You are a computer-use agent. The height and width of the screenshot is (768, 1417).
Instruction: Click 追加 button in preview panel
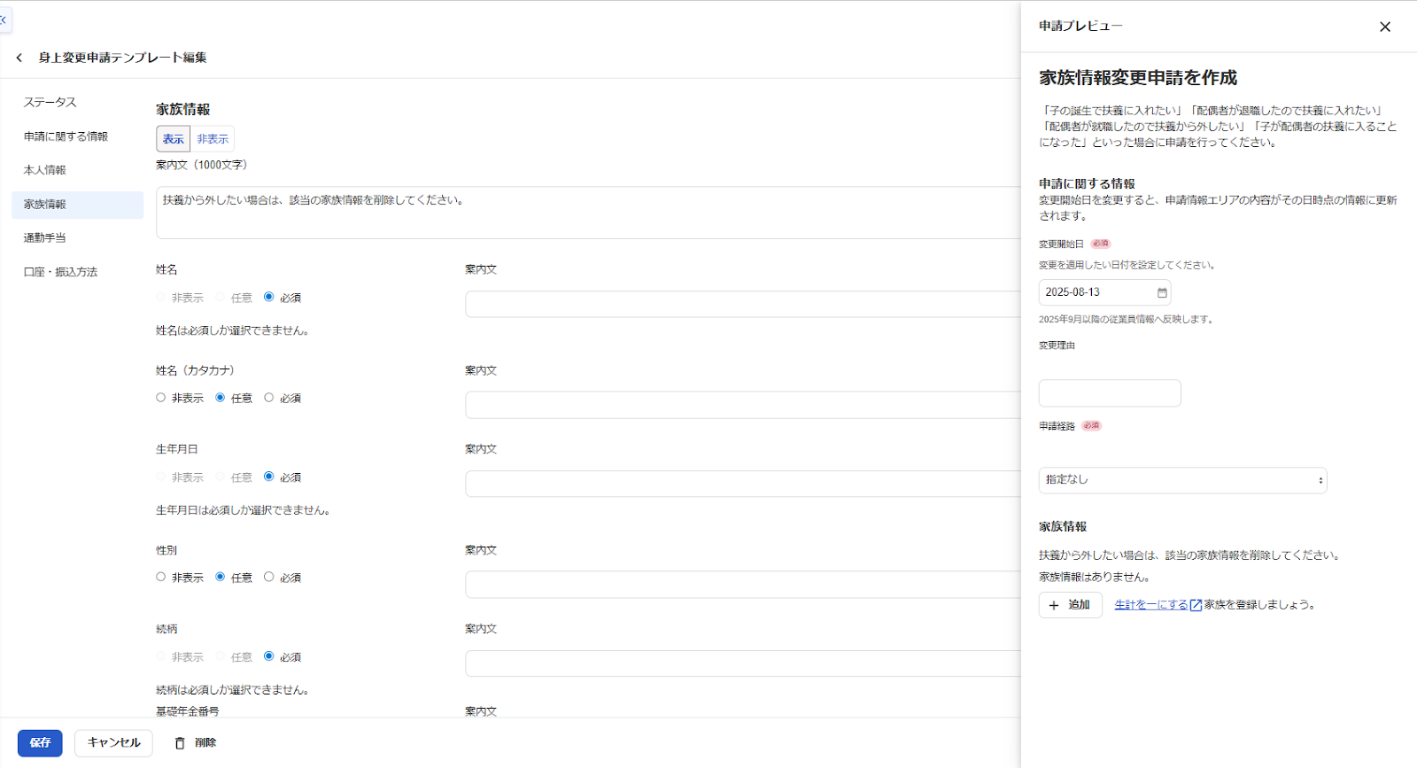[1070, 605]
